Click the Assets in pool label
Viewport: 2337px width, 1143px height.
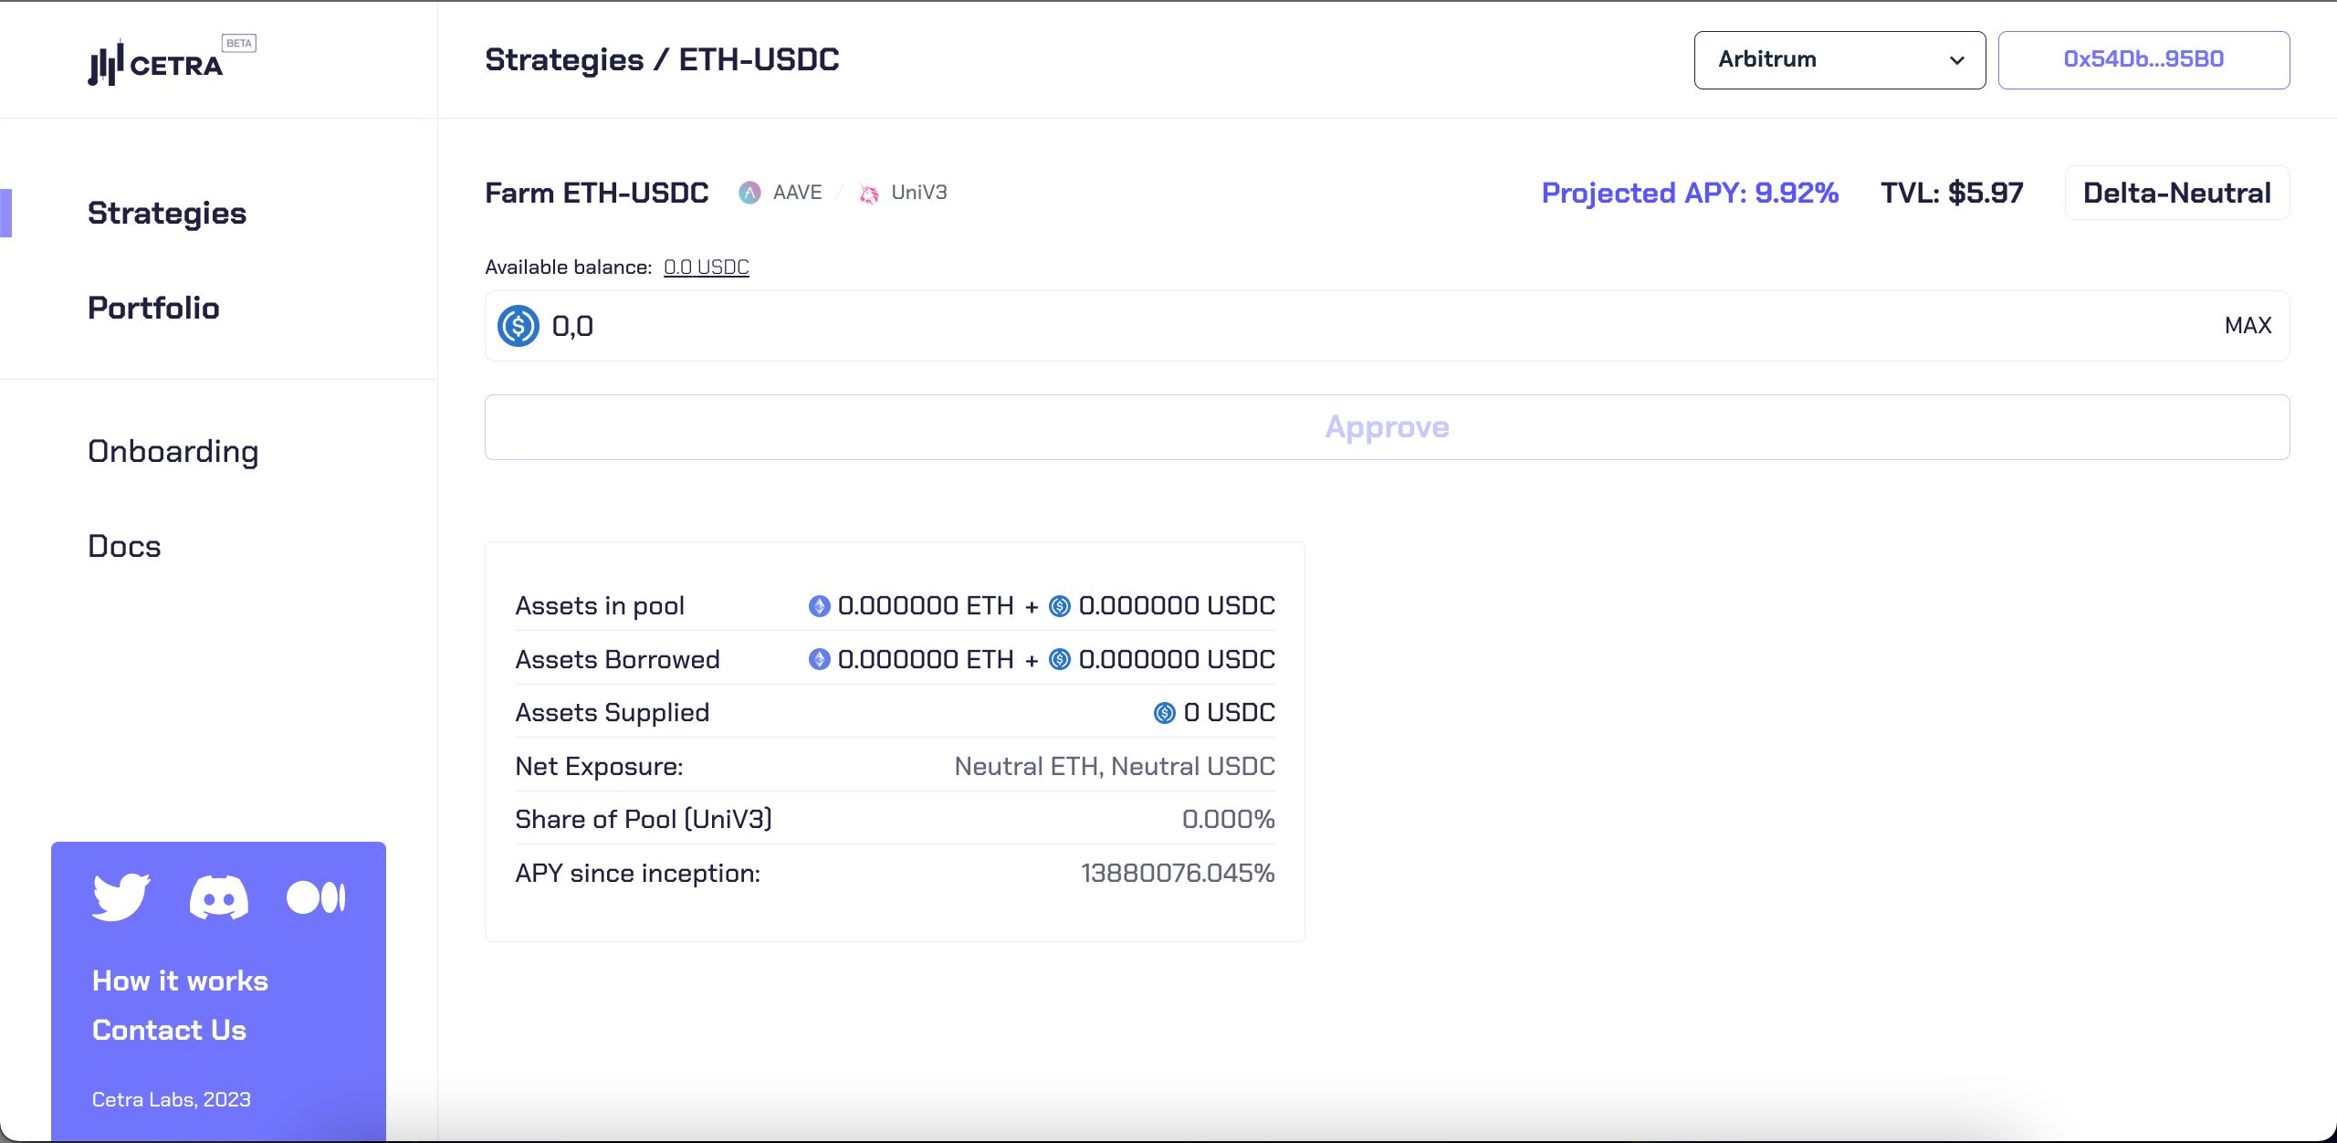coord(600,606)
